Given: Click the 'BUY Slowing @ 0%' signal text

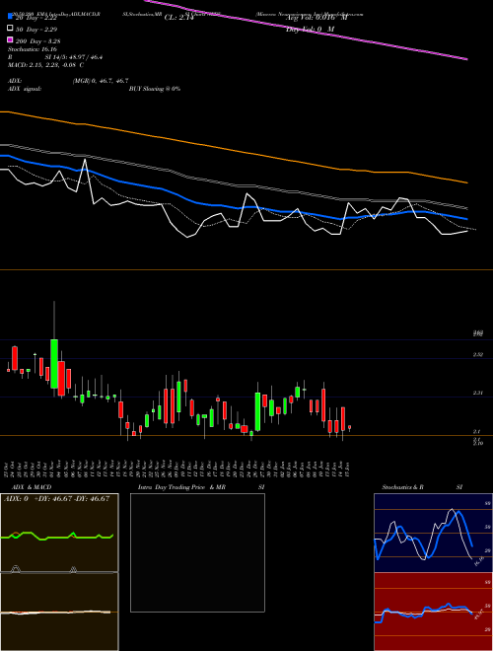Looking at the screenshot, I should coord(155,89).
